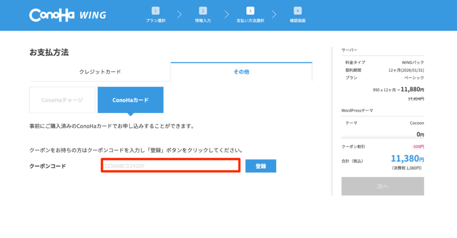Click the ConoHa WING logo
Screen dimensions: 457x238
tap(68, 14)
